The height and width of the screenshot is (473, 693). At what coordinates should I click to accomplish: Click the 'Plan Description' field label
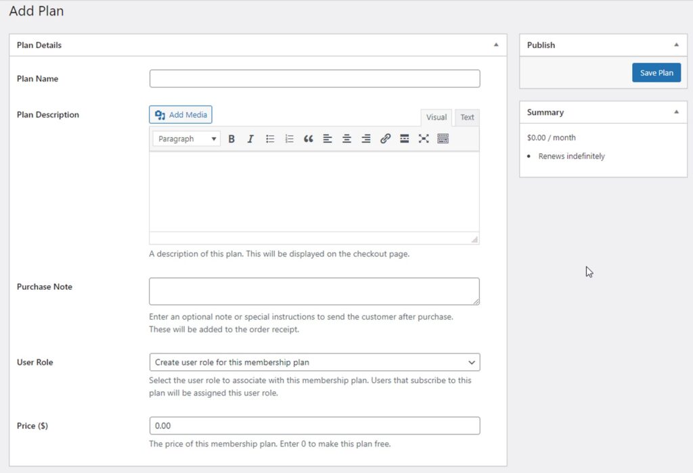(x=48, y=115)
